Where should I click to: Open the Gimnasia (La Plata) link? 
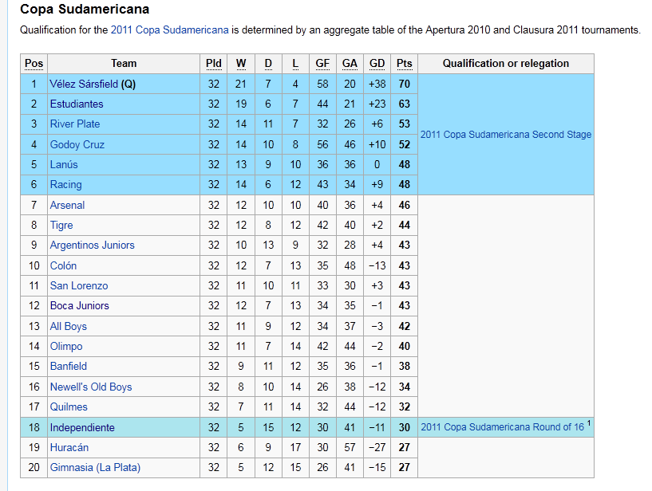pyautogui.click(x=95, y=467)
